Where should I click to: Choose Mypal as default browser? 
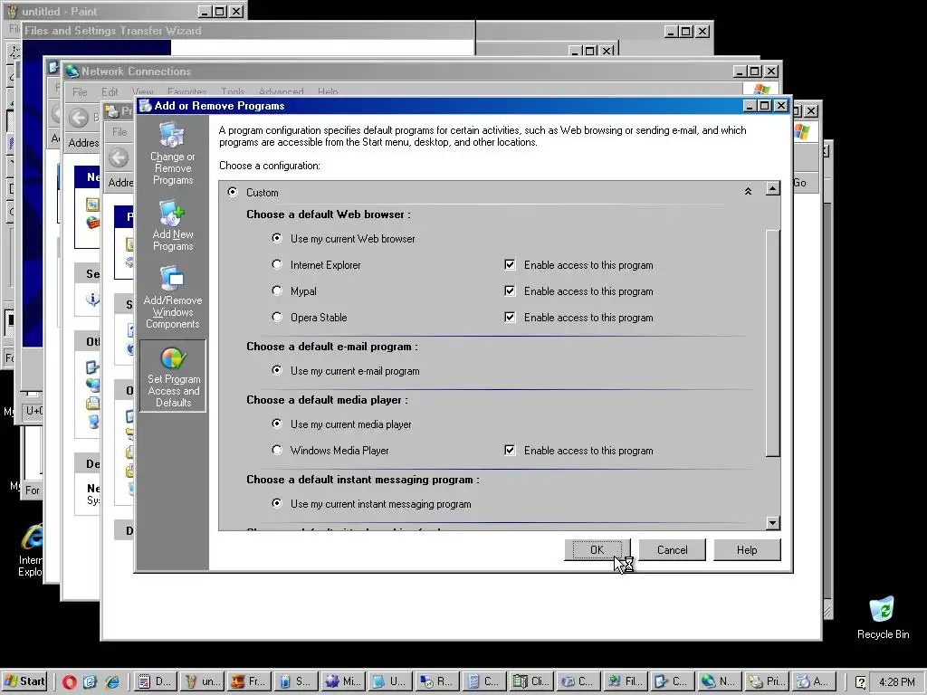point(277,290)
